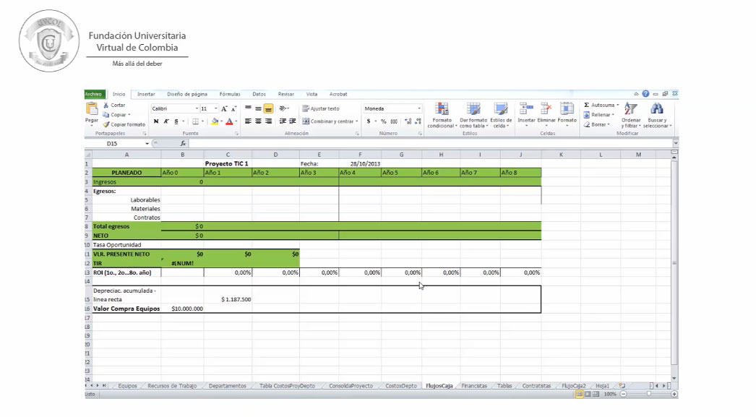Click the Pegar (paste) icon

[x=92, y=110]
